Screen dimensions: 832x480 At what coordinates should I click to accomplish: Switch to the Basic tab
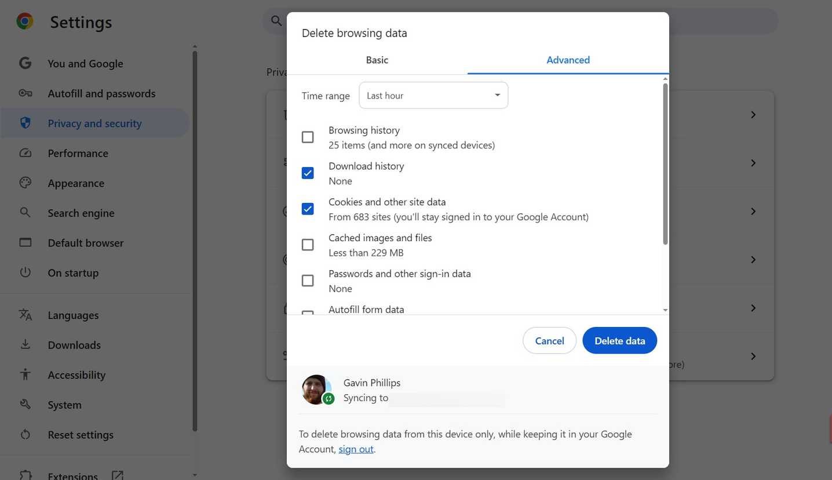(x=377, y=60)
